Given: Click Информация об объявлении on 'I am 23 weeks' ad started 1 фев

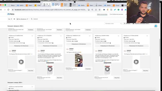Looking at the screenshot, I should (107, 46).
